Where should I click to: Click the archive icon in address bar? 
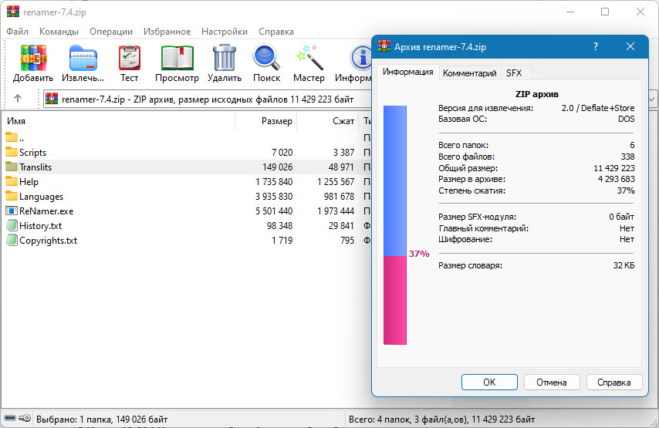[x=51, y=99]
